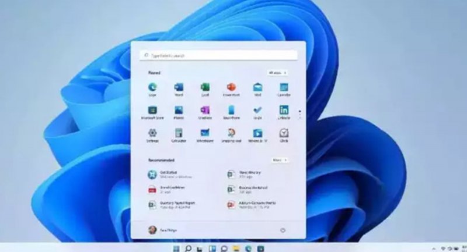Open the Excel pinned app
Image resolution: width=467 pixels, height=252 pixels.
205,90
